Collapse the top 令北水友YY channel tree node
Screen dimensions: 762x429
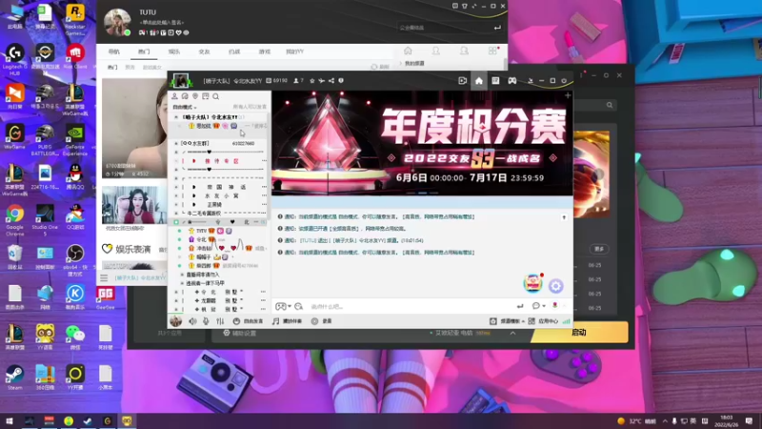(x=176, y=117)
